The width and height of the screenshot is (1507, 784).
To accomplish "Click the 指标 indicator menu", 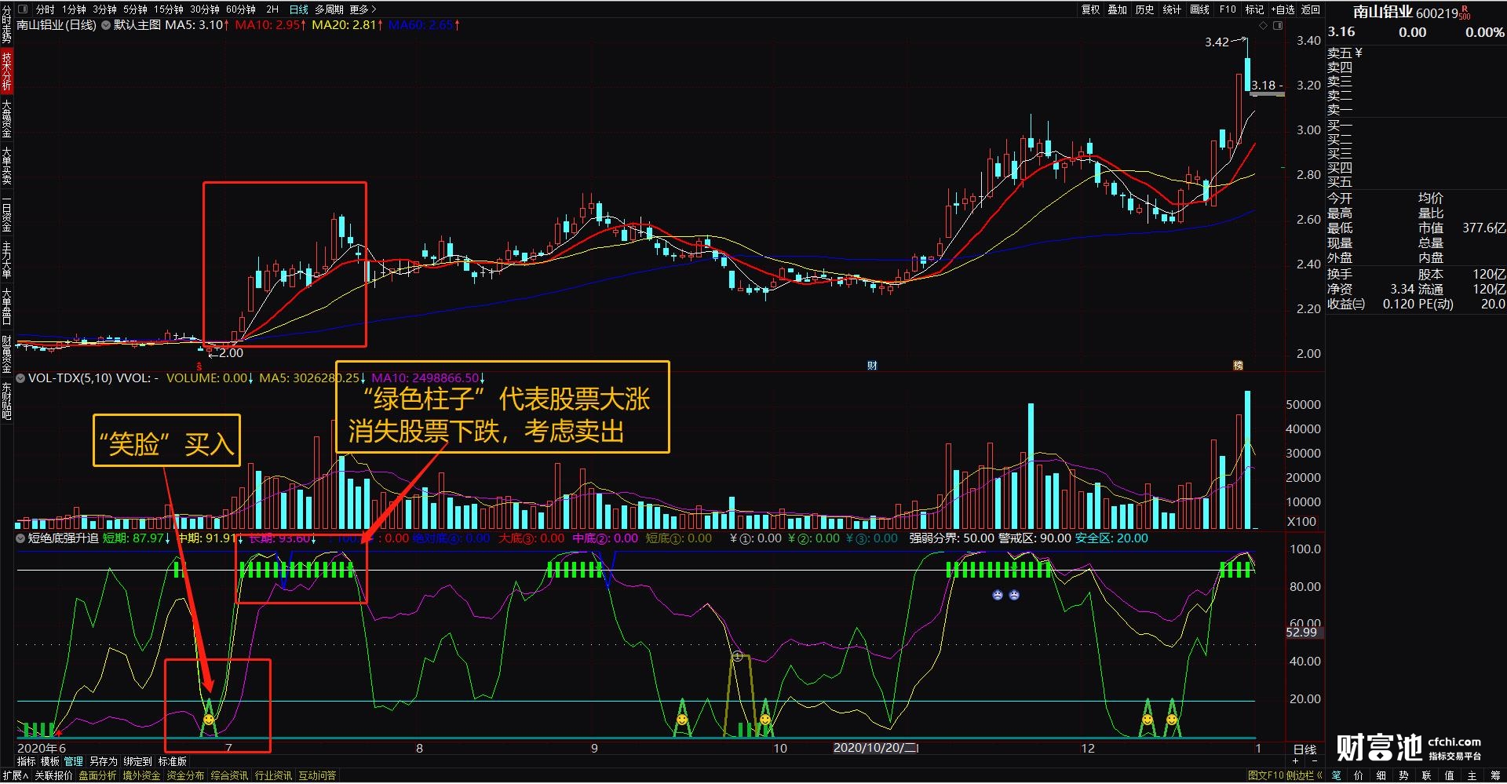I will 26,761.
